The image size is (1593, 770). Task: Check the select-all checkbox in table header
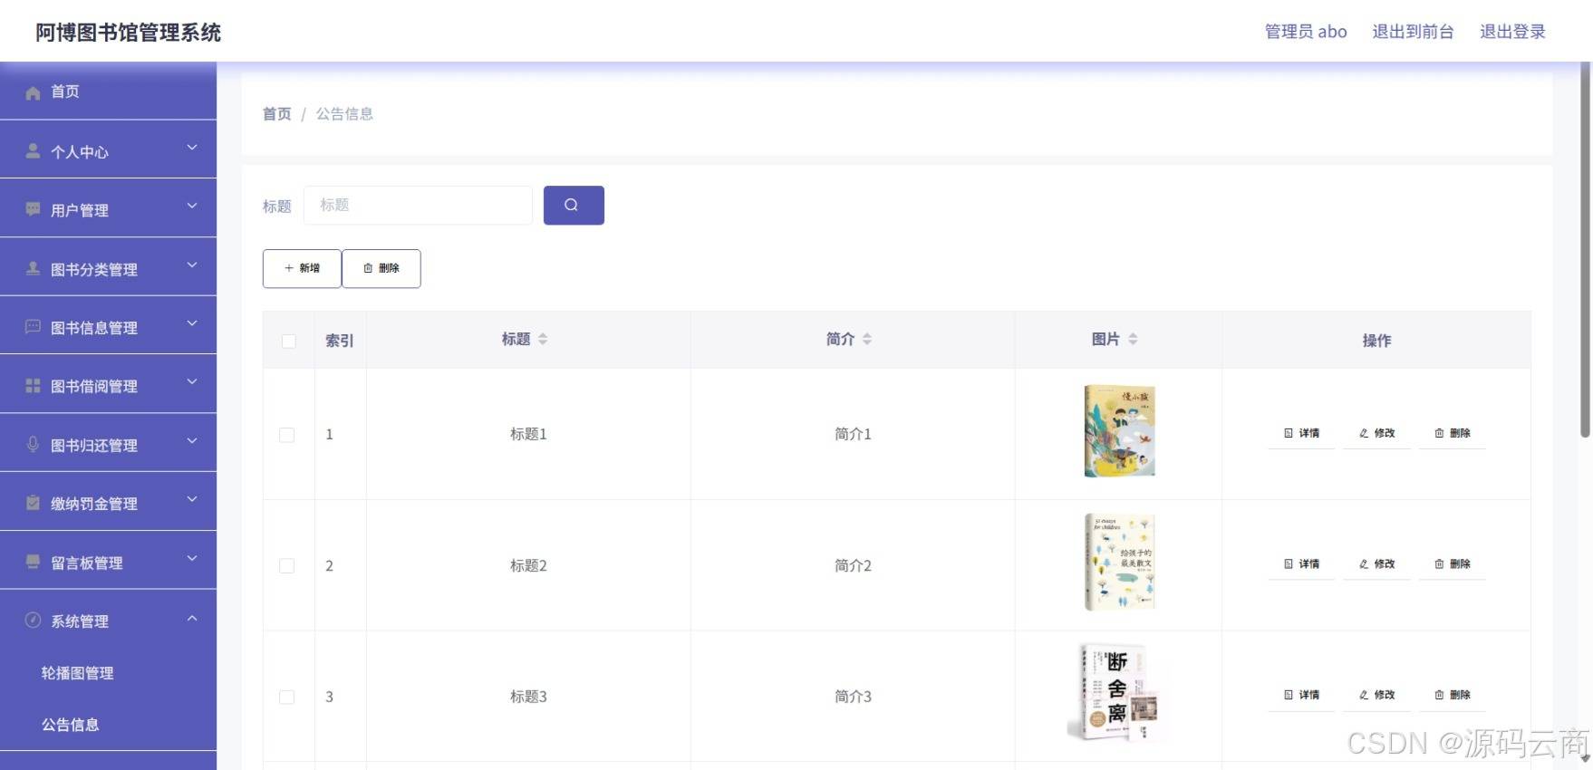[x=288, y=341]
